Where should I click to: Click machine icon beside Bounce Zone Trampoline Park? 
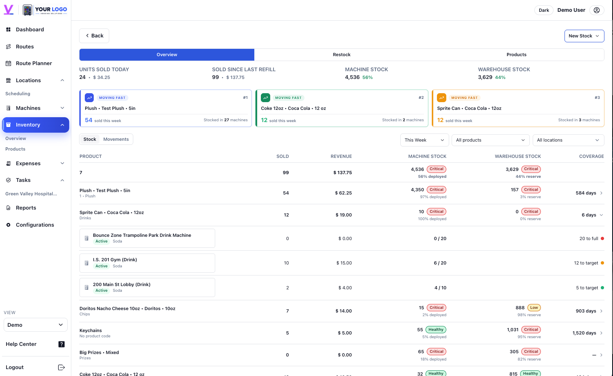86,238
